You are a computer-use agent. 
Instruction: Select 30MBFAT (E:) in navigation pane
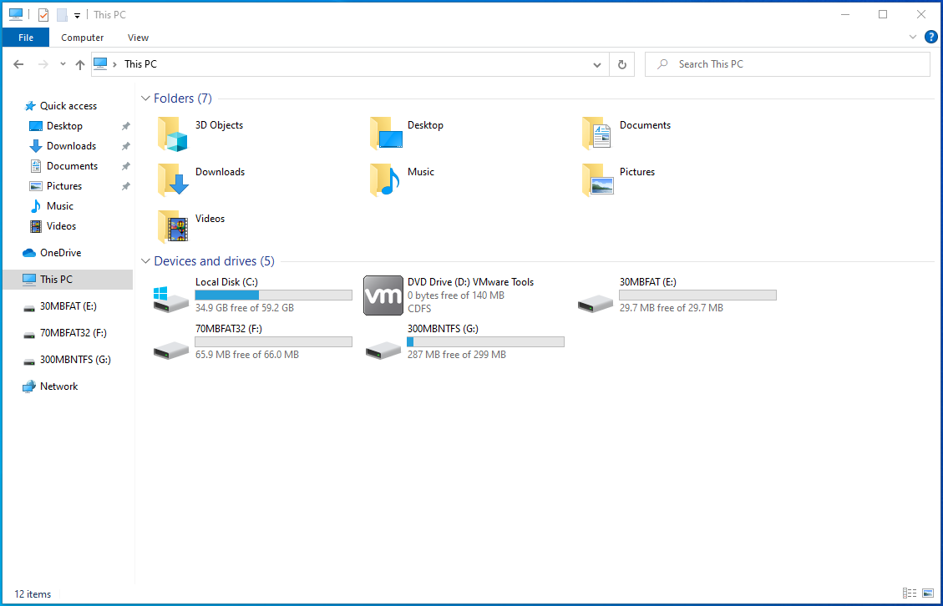[x=68, y=306]
